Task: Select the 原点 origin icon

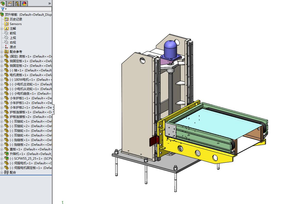Action: pyautogui.click(x=6, y=47)
